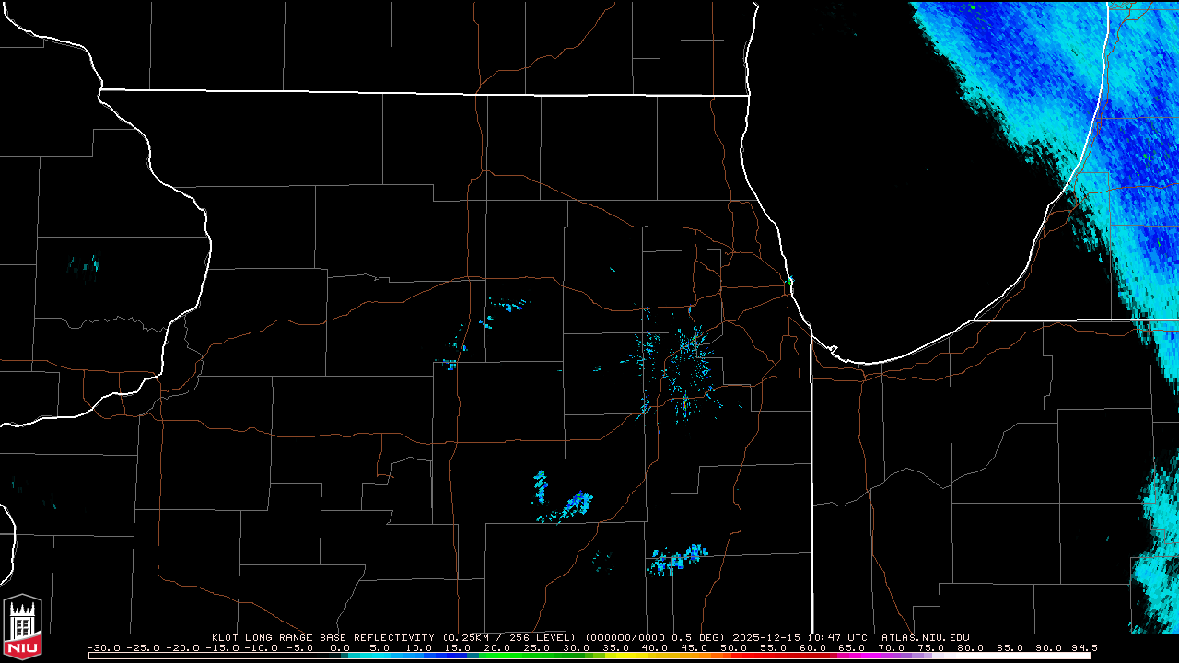Click the 94.5 label at scale end

pyautogui.click(x=1085, y=647)
